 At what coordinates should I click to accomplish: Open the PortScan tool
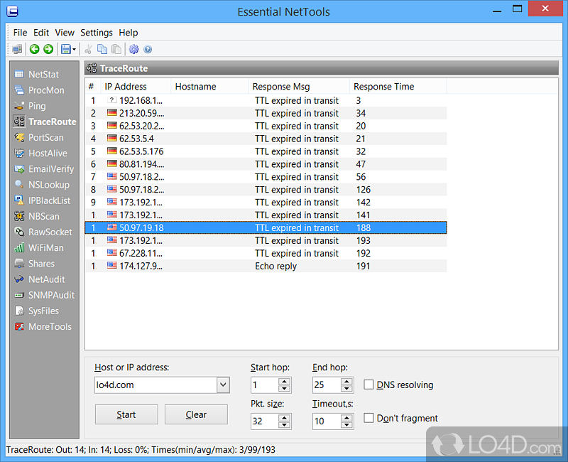pos(45,137)
